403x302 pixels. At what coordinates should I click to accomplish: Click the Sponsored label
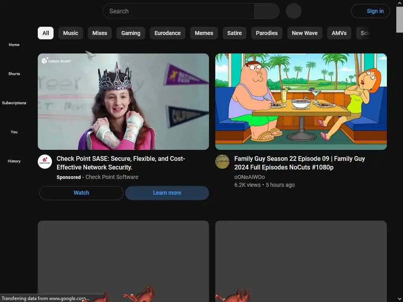click(68, 177)
